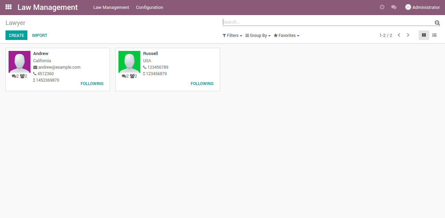Open the apps grid menu icon
The width and height of the screenshot is (445, 218).
coord(9,7)
